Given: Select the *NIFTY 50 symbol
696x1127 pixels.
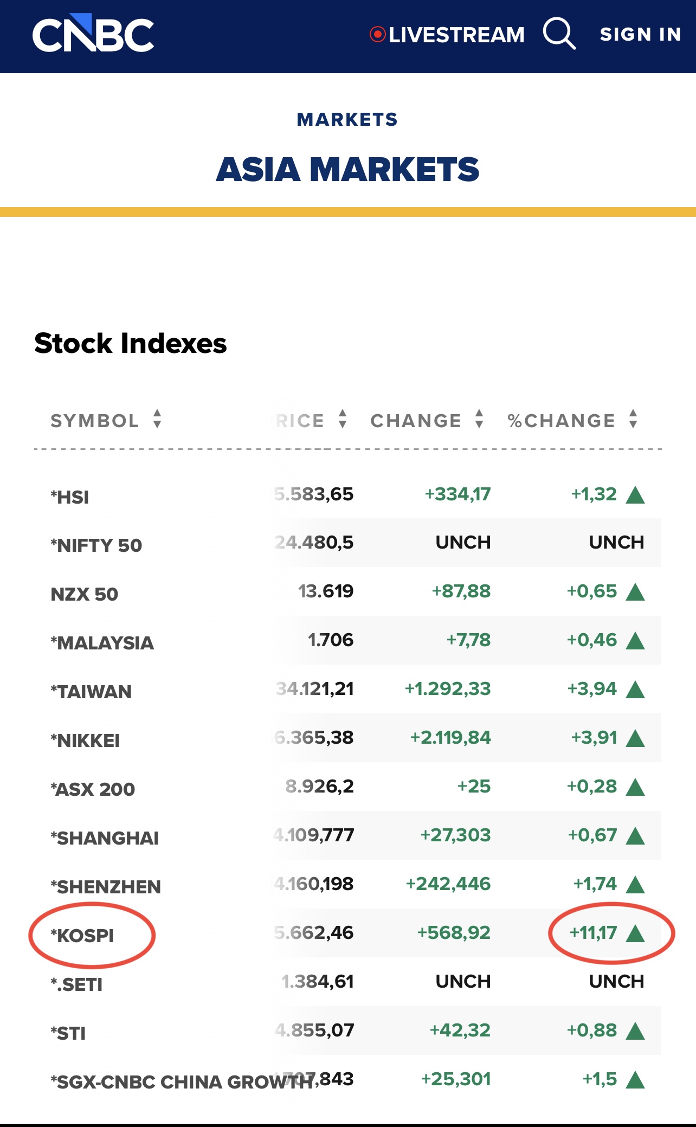Looking at the screenshot, I should (96, 545).
